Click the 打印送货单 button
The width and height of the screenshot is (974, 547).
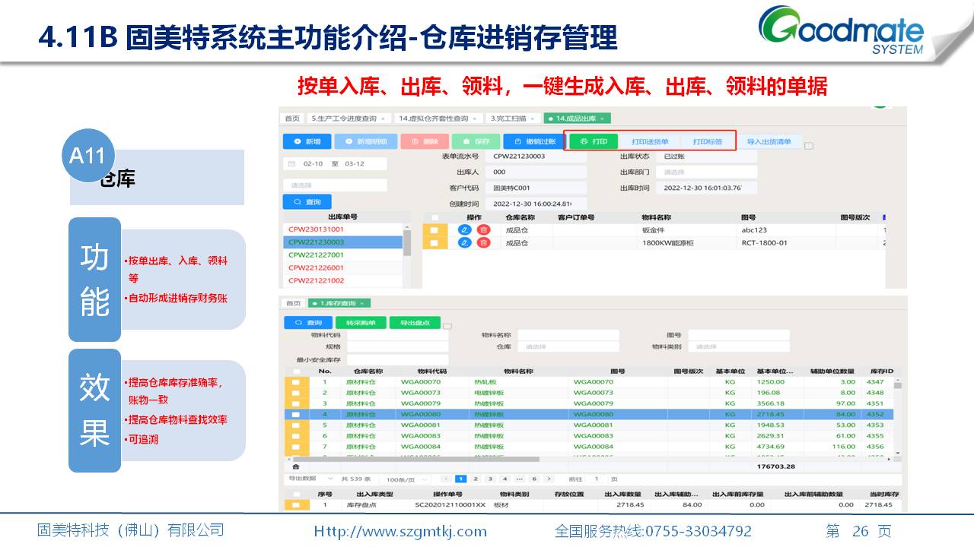(x=650, y=141)
